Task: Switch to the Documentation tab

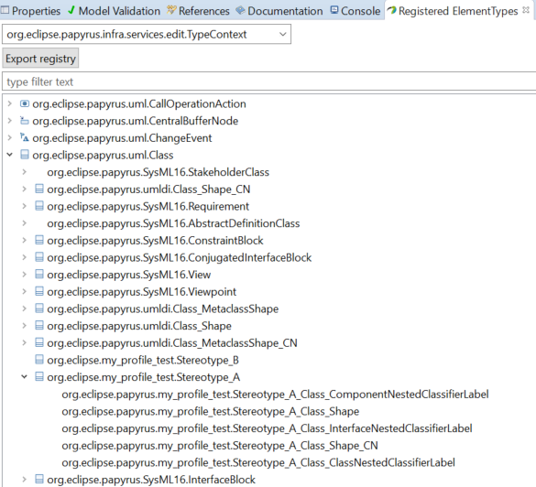Action: (279, 11)
